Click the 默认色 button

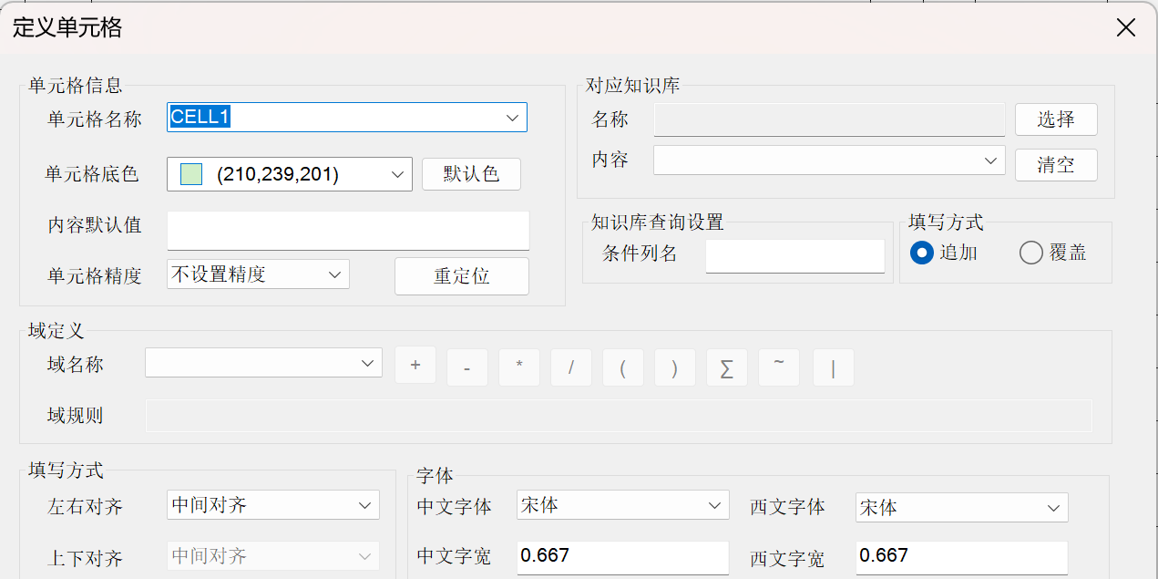(x=471, y=174)
